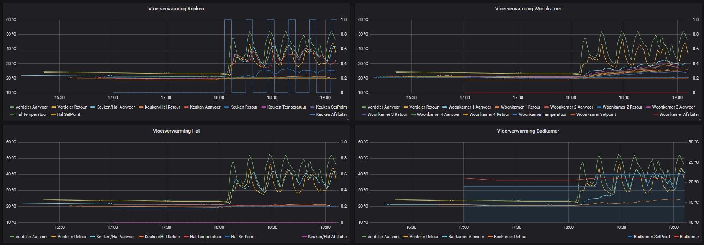Toggle Verdeler Retour series in Keuken panel legend
Screen dimensions: 704x245
(x=72, y=107)
